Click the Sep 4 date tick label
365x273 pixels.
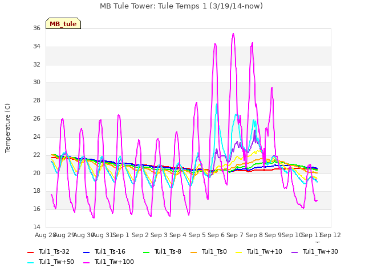(178, 235)
